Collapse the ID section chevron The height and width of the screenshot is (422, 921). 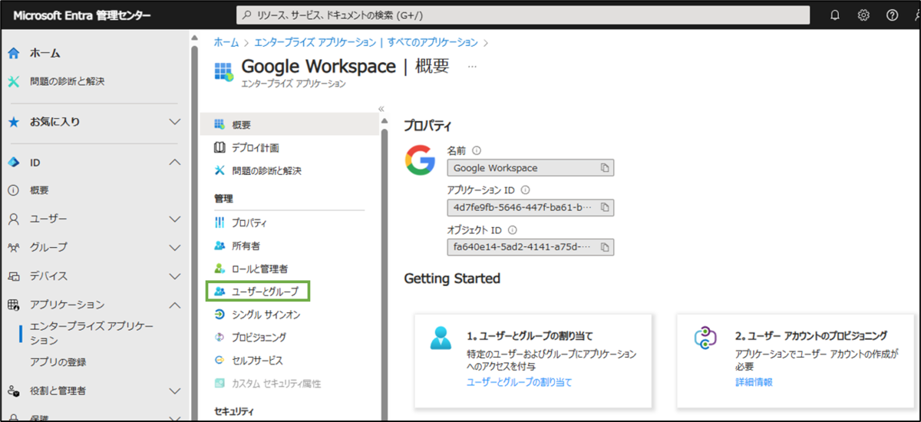[174, 163]
